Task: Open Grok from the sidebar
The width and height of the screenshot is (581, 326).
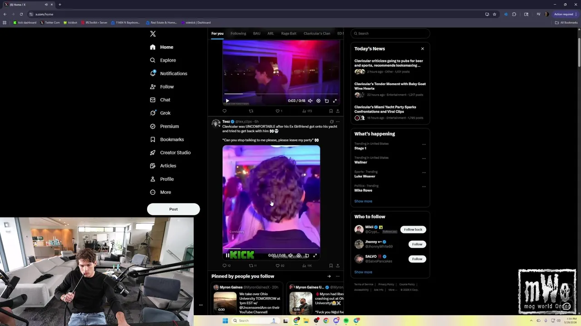Action: 160,113
